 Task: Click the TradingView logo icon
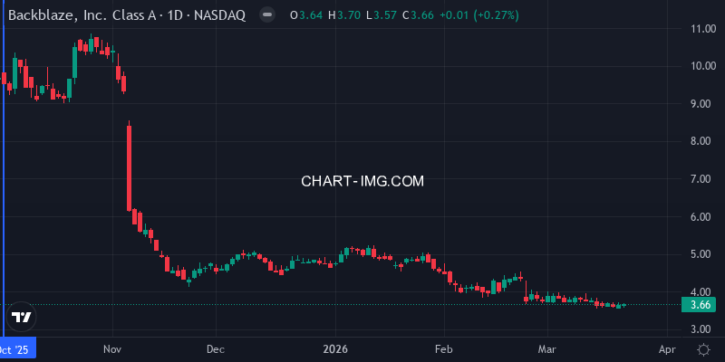point(21,318)
